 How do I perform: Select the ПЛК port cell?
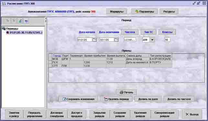click(x=65, y=66)
